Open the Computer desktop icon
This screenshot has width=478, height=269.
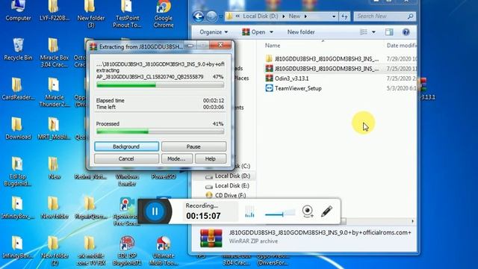coord(18,10)
